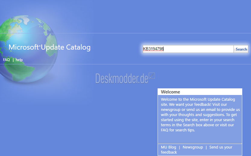Click the Search button
The image size is (251, 156).
coord(241,49)
